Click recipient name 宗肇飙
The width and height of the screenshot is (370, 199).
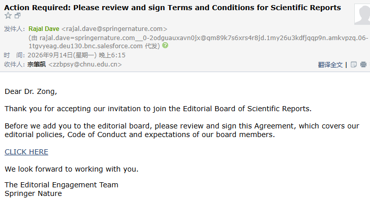pos(37,64)
